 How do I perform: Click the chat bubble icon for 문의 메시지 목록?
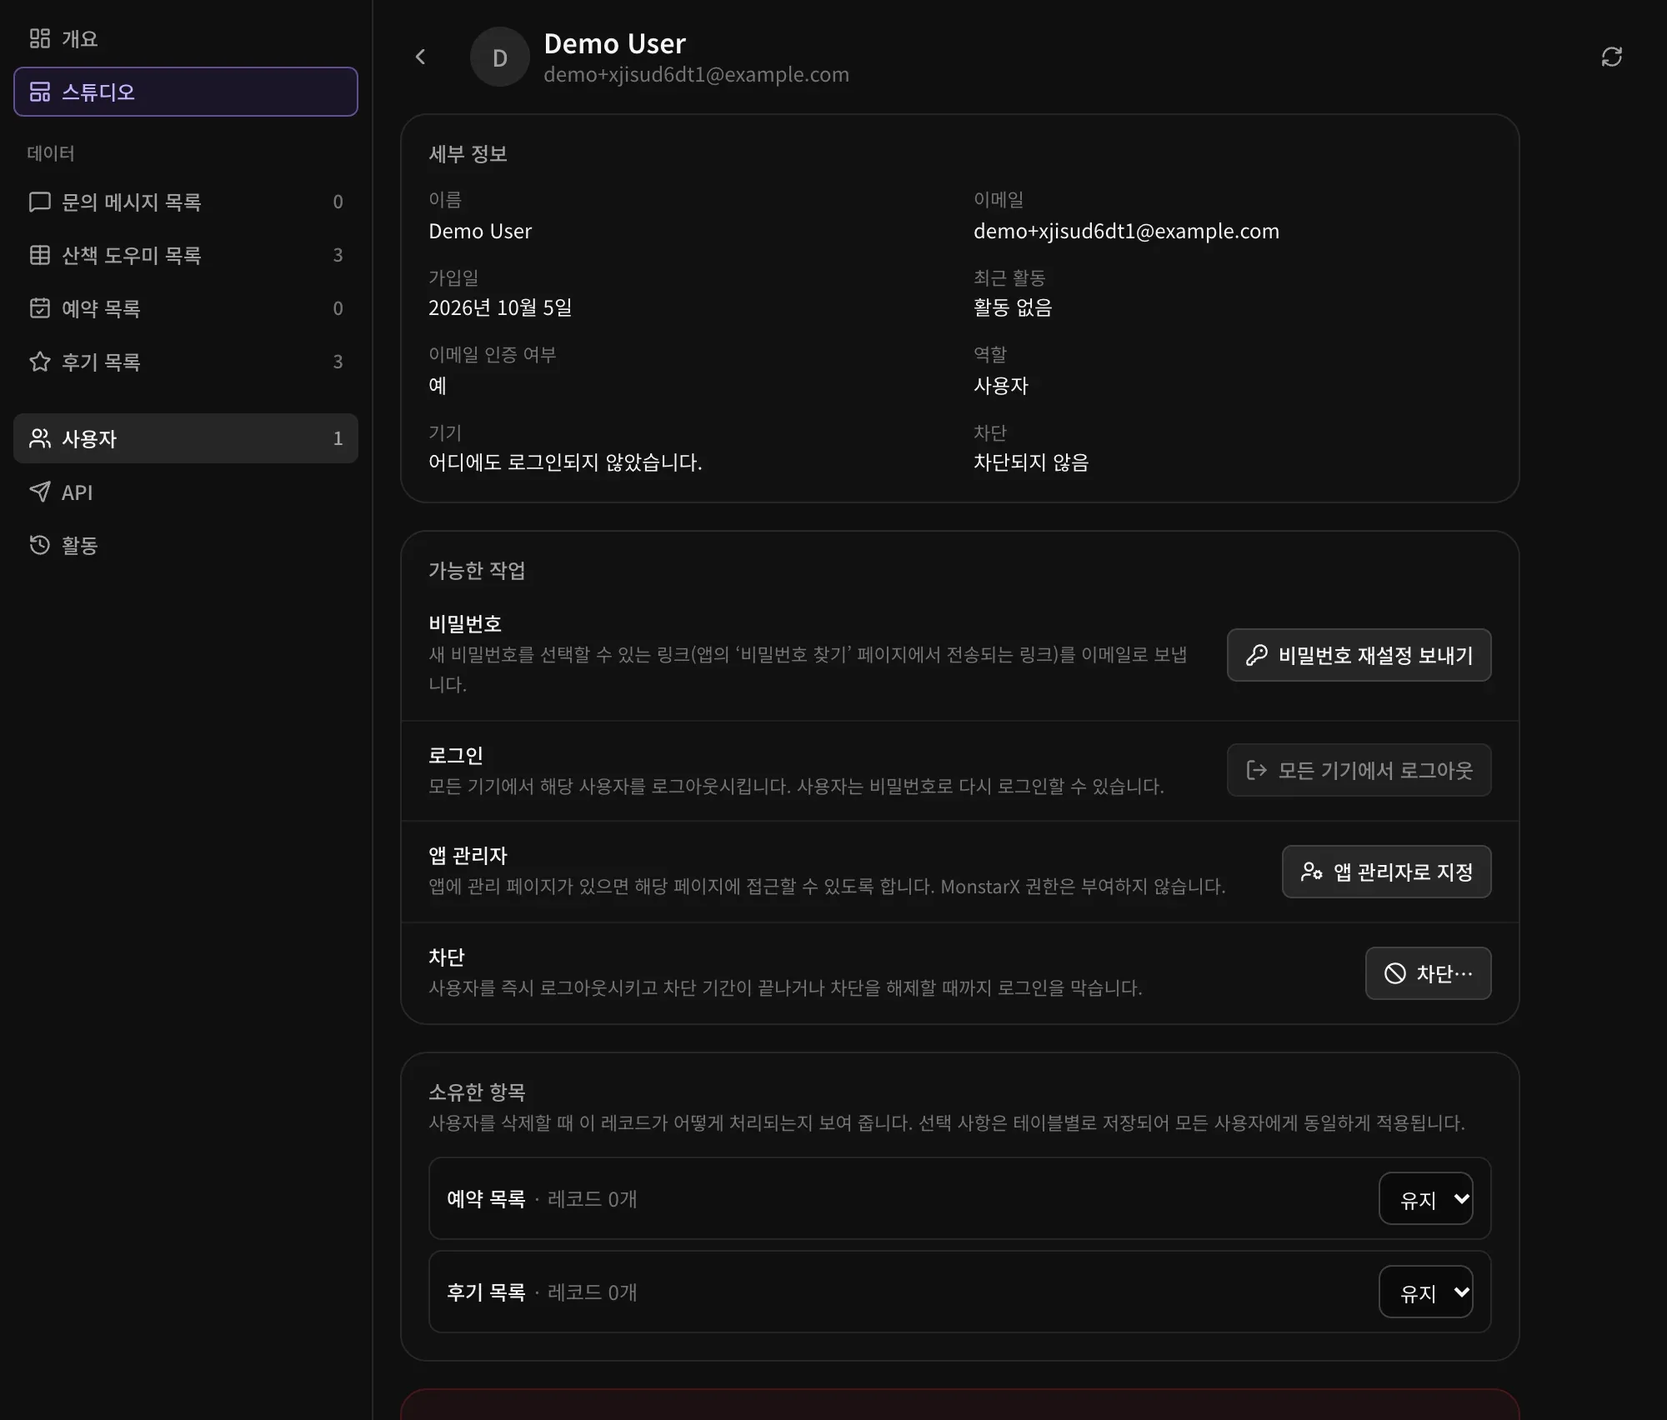click(x=40, y=202)
